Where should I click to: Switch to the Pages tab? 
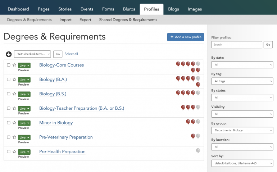44,9
